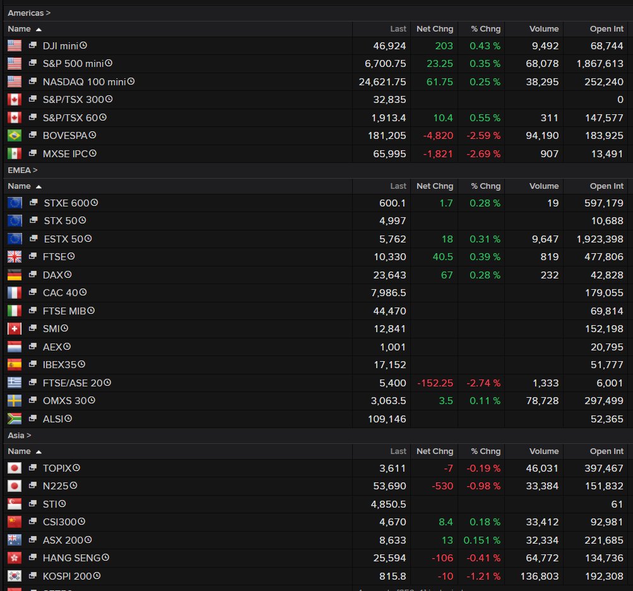Image resolution: width=633 pixels, height=591 pixels.
Task: Open popup window icon for BOVESPA
Action: tap(33, 135)
